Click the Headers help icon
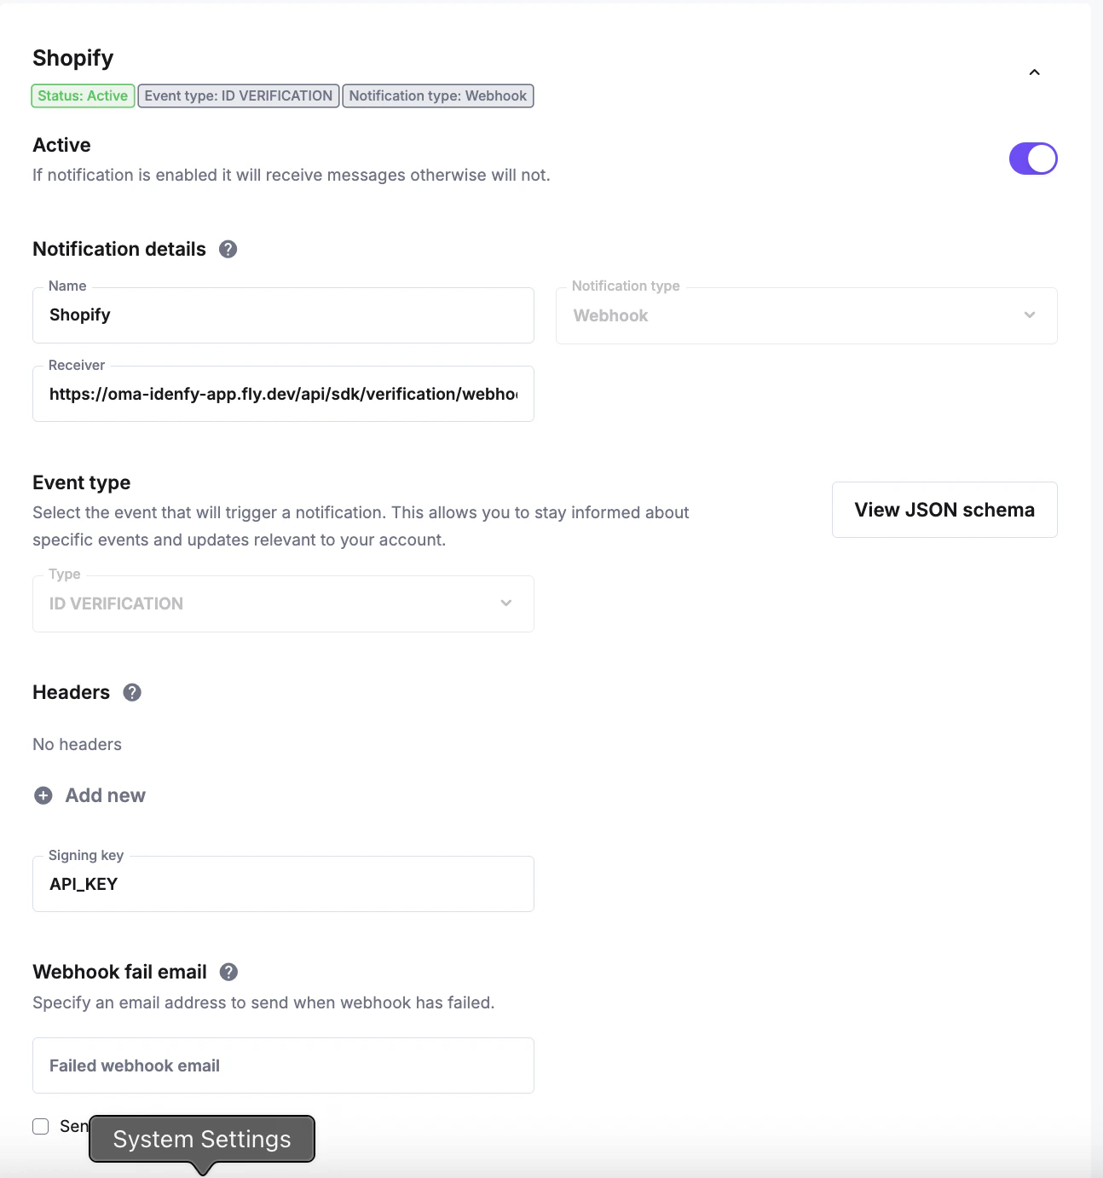 pyautogui.click(x=132, y=693)
